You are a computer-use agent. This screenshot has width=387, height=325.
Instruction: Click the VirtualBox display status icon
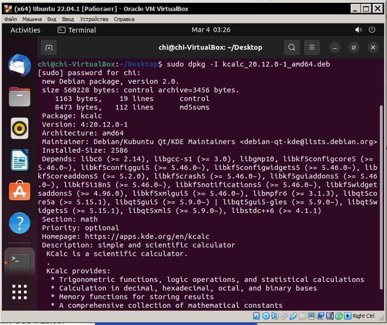pyautogui.click(x=311, y=315)
